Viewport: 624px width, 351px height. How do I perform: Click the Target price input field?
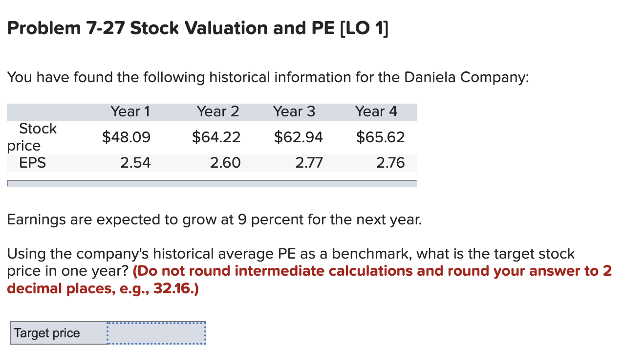click(x=155, y=333)
